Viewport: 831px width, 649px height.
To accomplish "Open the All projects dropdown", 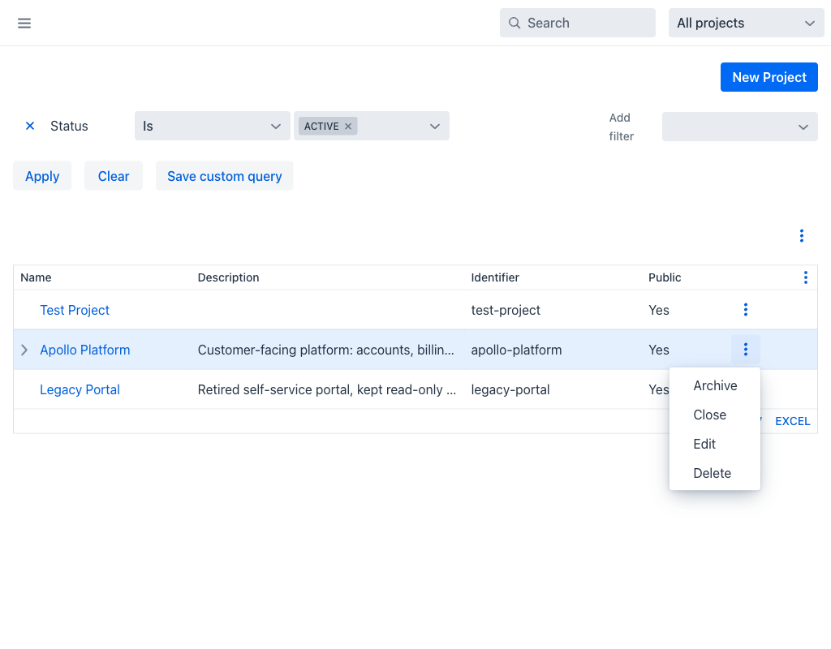I will click(x=747, y=23).
